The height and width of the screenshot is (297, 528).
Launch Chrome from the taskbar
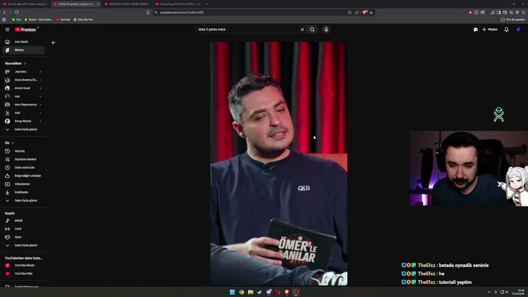click(x=241, y=292)
